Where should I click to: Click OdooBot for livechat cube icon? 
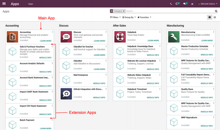(66, 51)
